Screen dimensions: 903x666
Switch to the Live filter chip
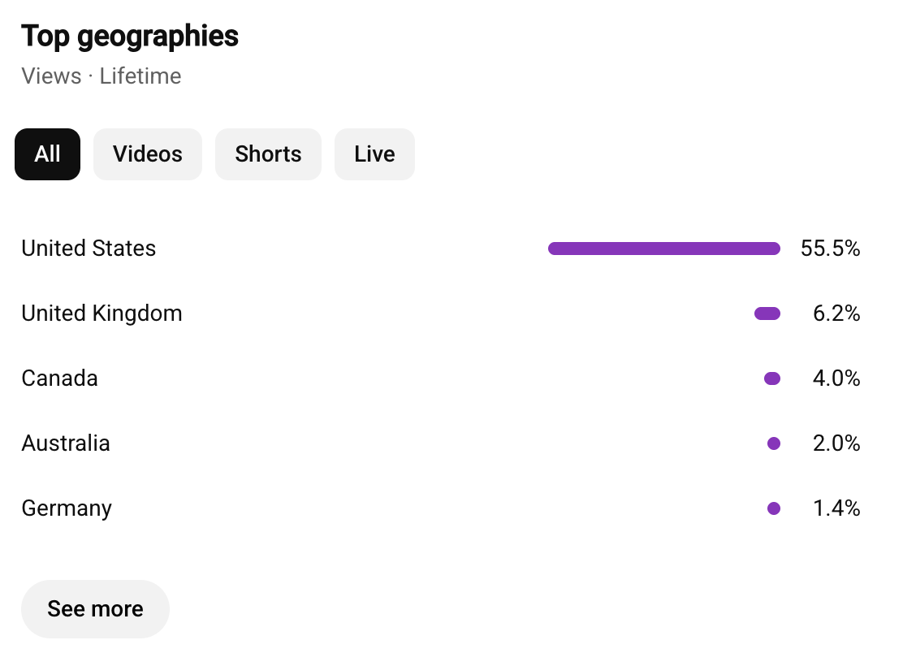(374, 154)
